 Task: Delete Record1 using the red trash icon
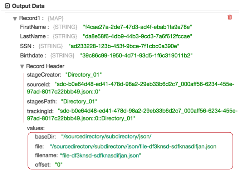pos(229,17)
